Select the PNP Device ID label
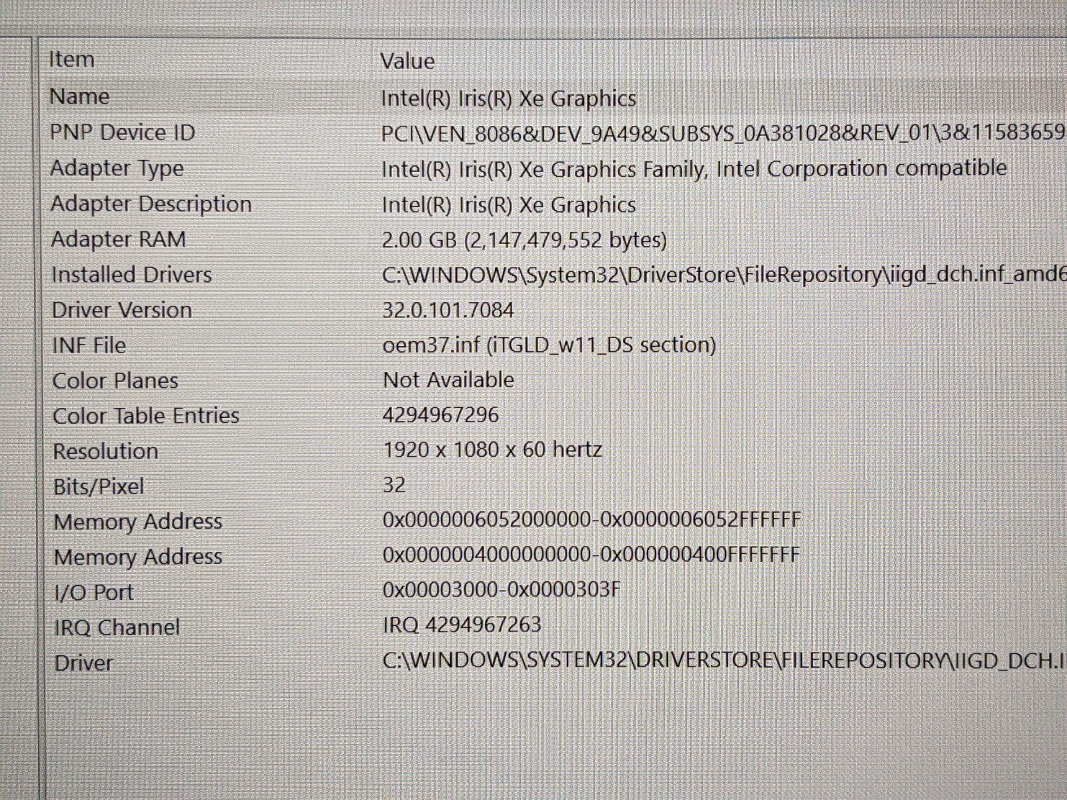 [x=123, y=132]
